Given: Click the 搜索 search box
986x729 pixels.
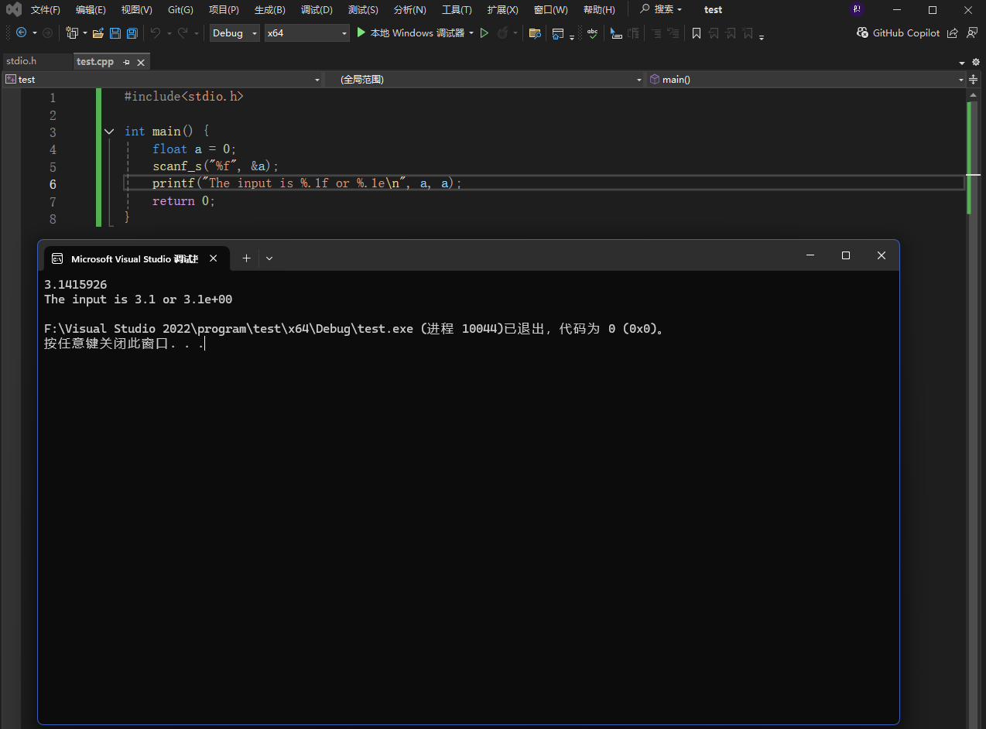Looking at the screenshot, I should [x=661, y=9].
